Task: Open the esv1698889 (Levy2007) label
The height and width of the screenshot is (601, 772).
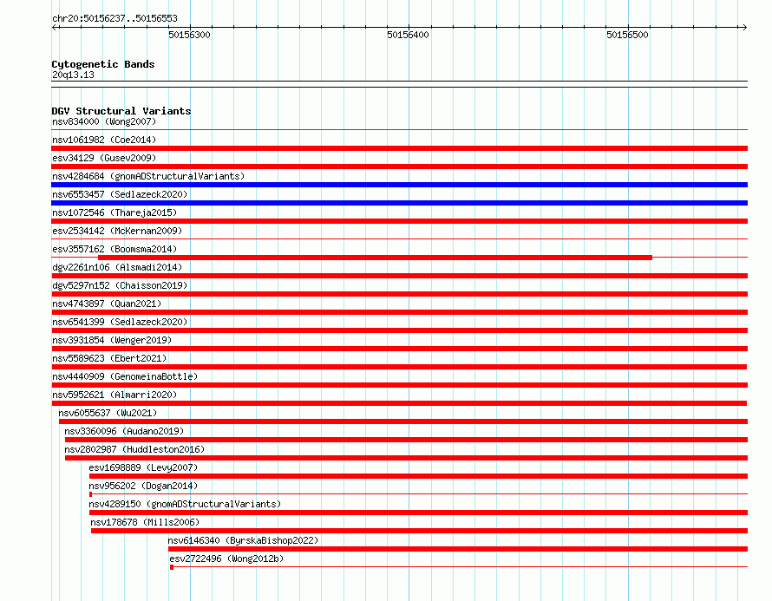Action: pos(143,467)
